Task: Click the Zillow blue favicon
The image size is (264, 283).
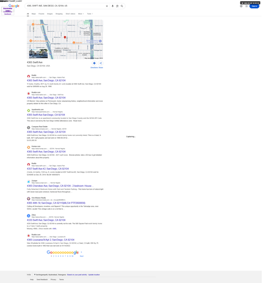Action: (28, 216)
